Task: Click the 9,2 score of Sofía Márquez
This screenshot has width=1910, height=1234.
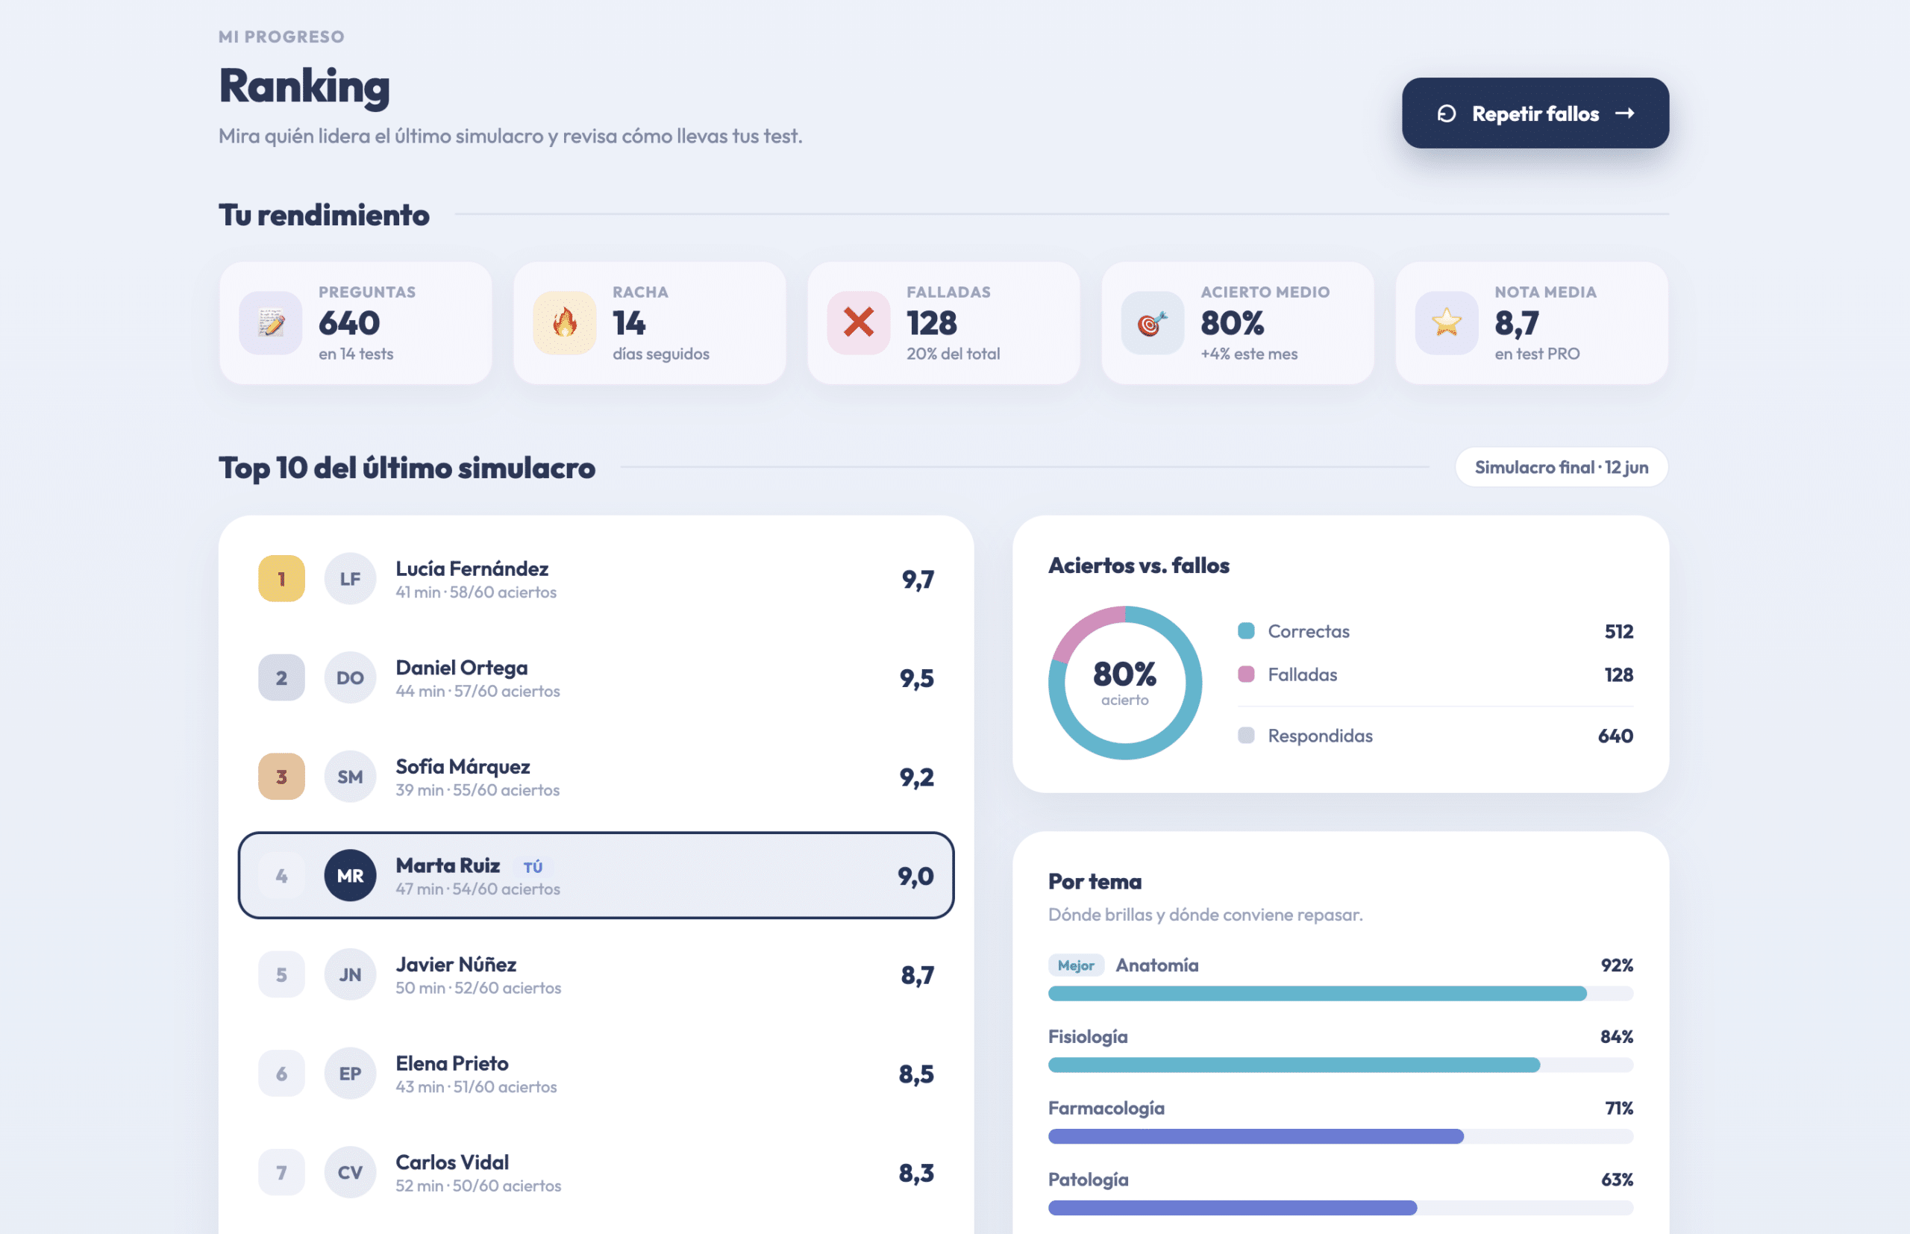Action: [916, 777]
